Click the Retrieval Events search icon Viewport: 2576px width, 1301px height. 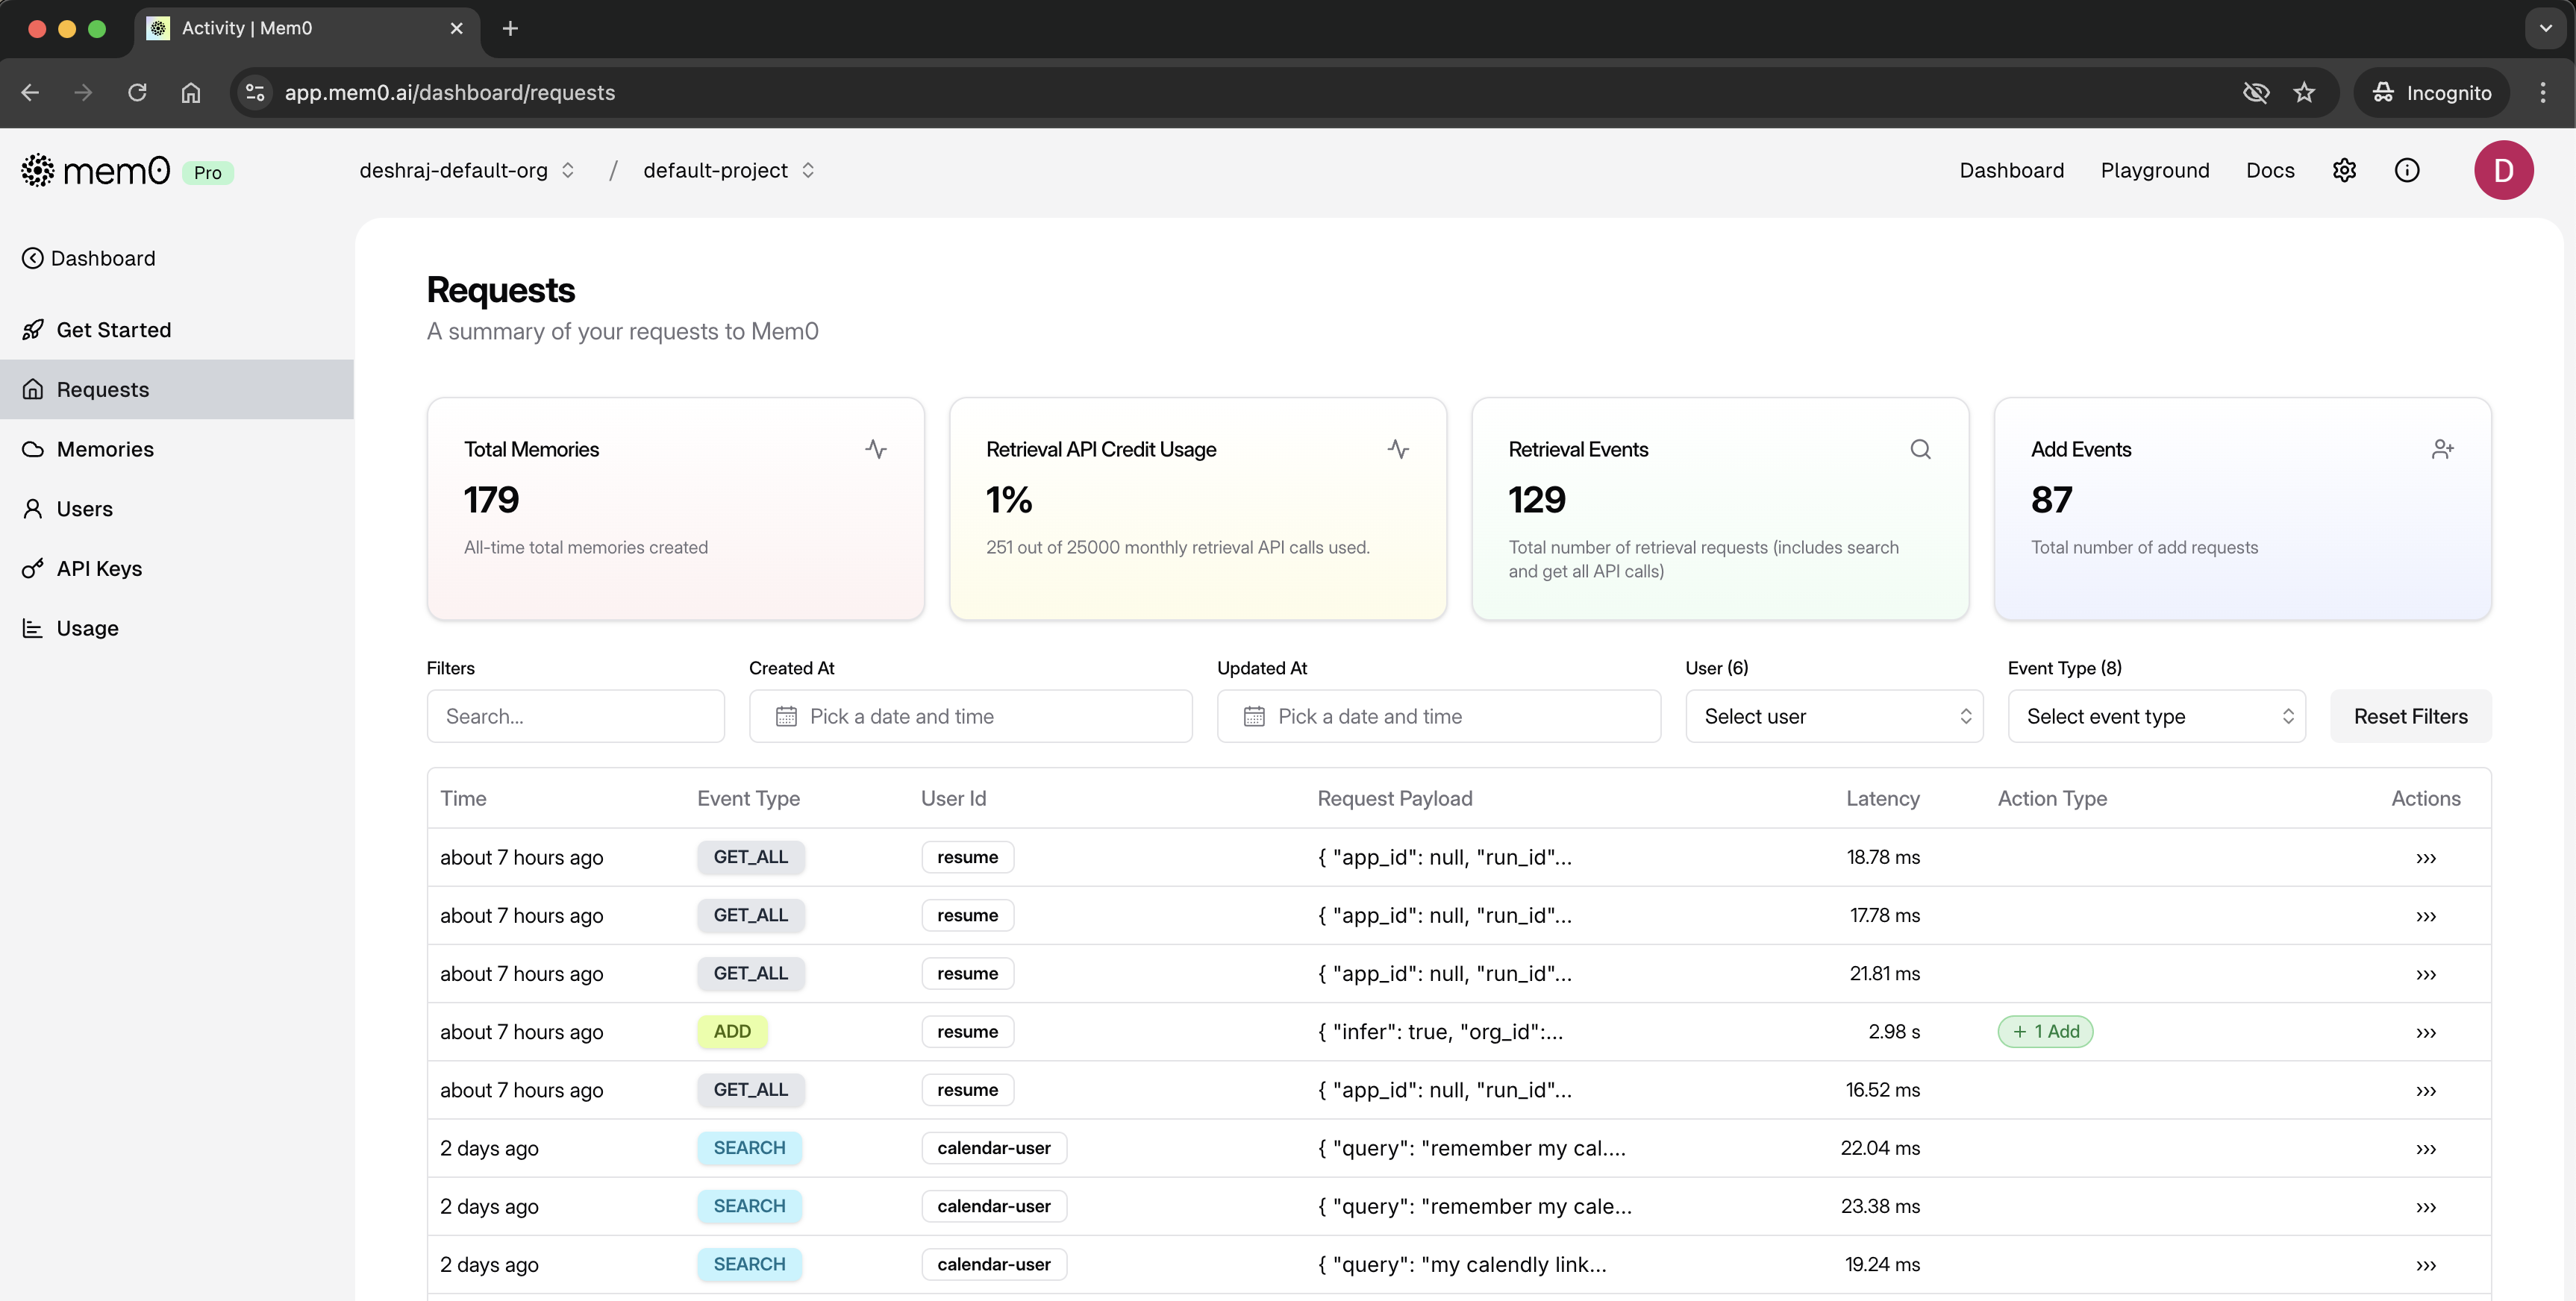pyautogui.click(x=1920, y=449)
